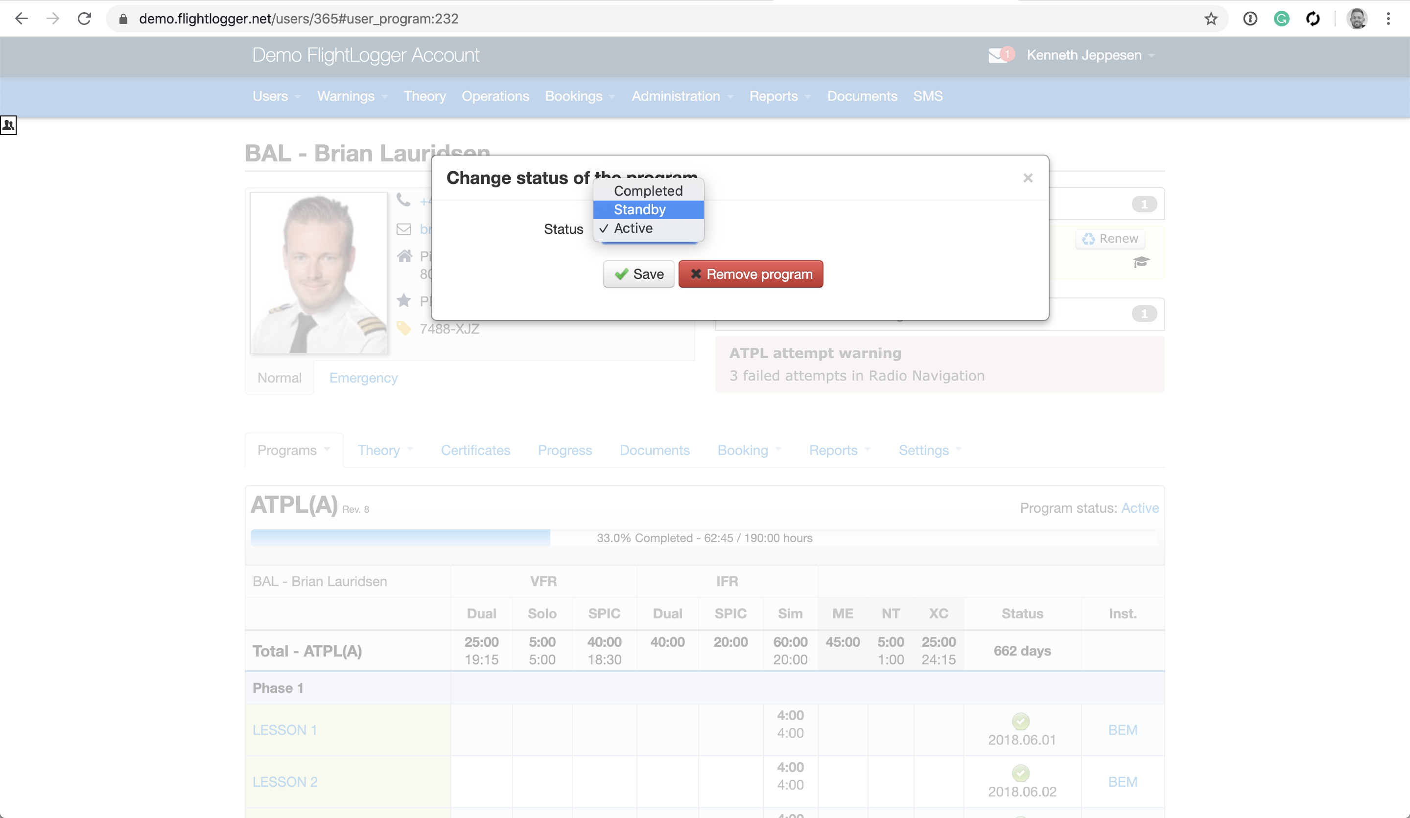The height and width of the screenshot is (818, 1410).
Task: Click the red Remove program button
Action: click(751, 274)
